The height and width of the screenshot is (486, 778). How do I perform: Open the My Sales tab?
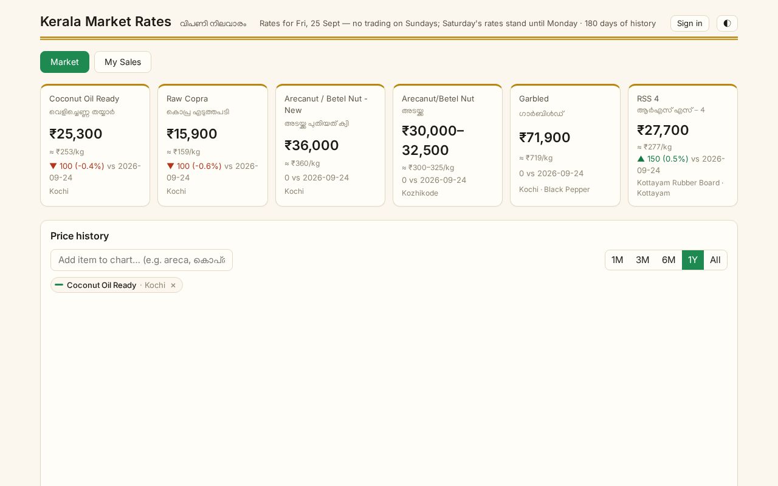point(123,62)
